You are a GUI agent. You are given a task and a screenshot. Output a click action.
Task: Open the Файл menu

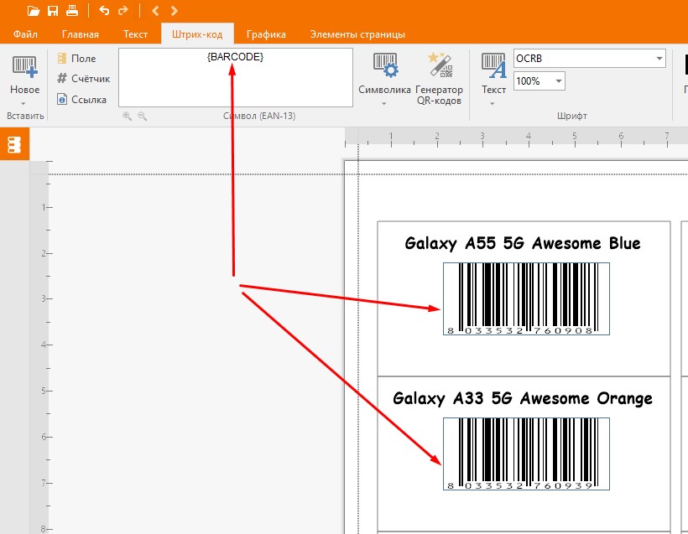coord(24,34)
